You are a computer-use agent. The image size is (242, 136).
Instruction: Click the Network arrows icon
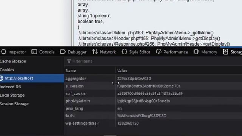[x=95, y=52]
